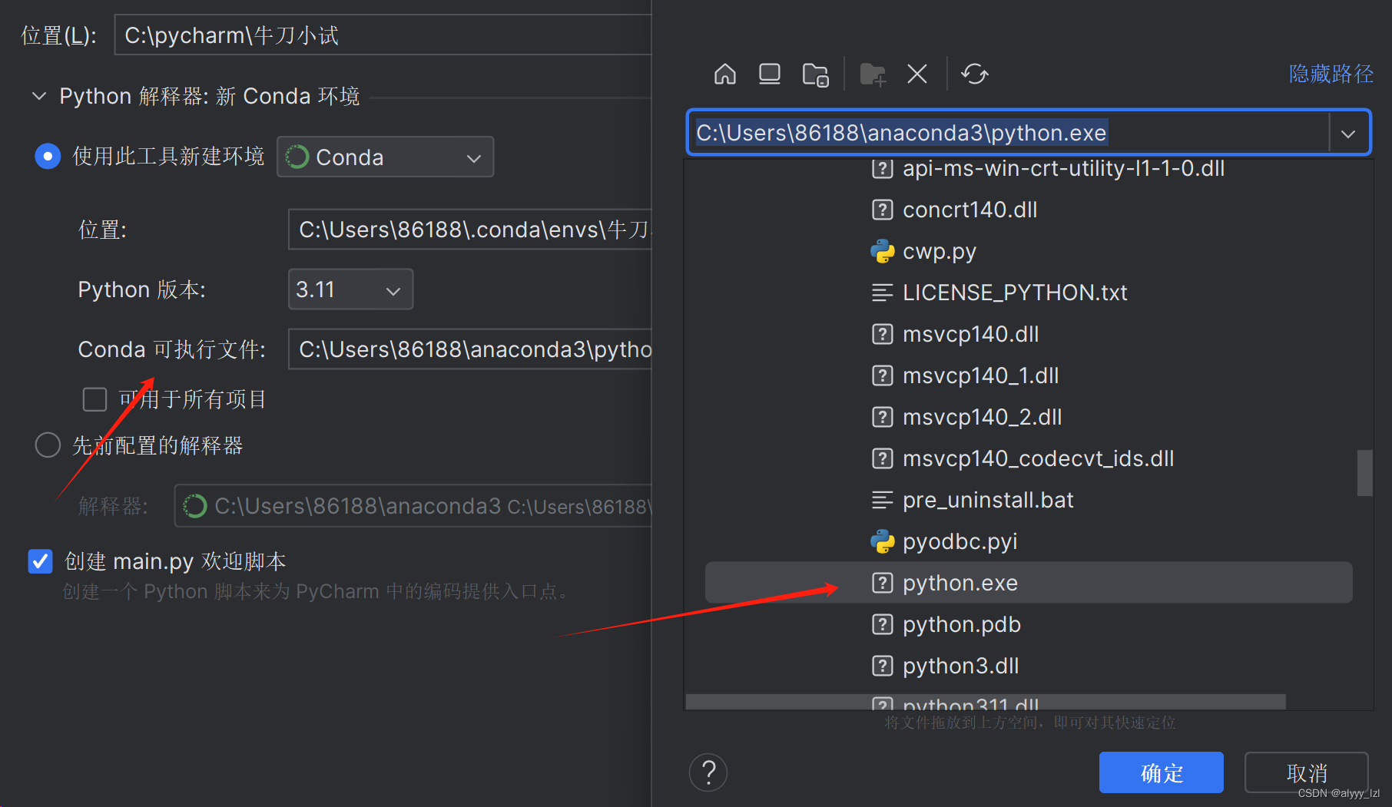Select 'Create environment with this tool' radio button

(x=48, y=157)
